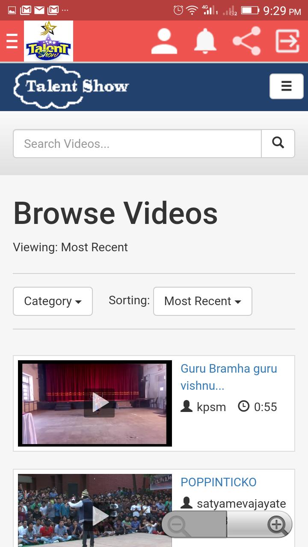Play the POPPINTICKO crowd video thumbnail
Screen dimensions: 308x547
[x=95, y=510]
